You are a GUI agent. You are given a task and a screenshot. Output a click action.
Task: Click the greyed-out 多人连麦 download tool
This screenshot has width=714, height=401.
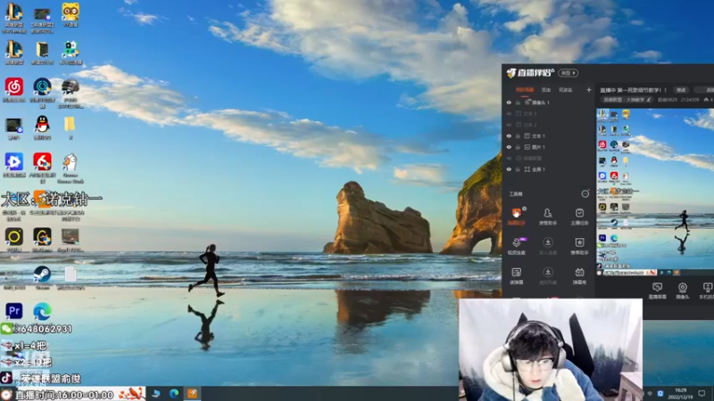click(548, 246)
